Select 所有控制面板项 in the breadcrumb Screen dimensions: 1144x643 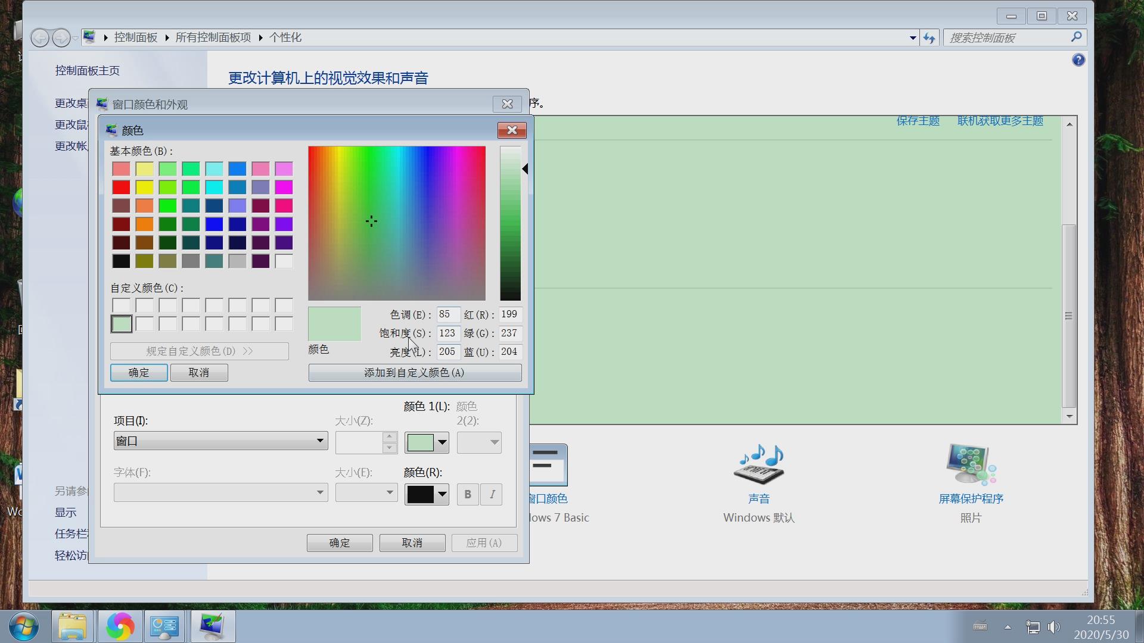(x=213, y=37)
